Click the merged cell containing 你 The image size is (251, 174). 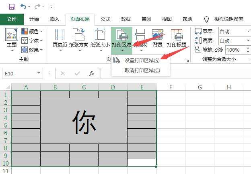tap(84, 121)
